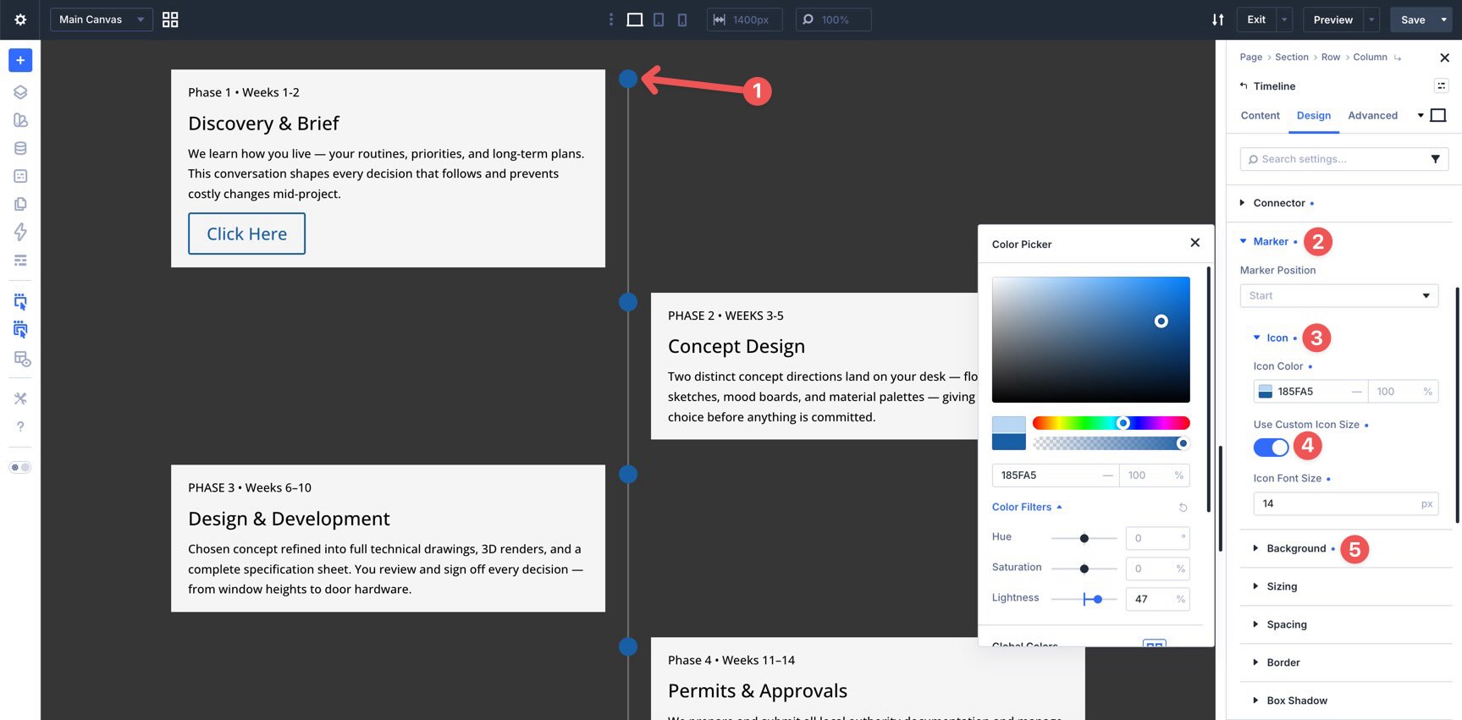Click the up-down arrows icon left of Exit
This screenshot has width=1462, height=720.
[x=1218, y=19]
